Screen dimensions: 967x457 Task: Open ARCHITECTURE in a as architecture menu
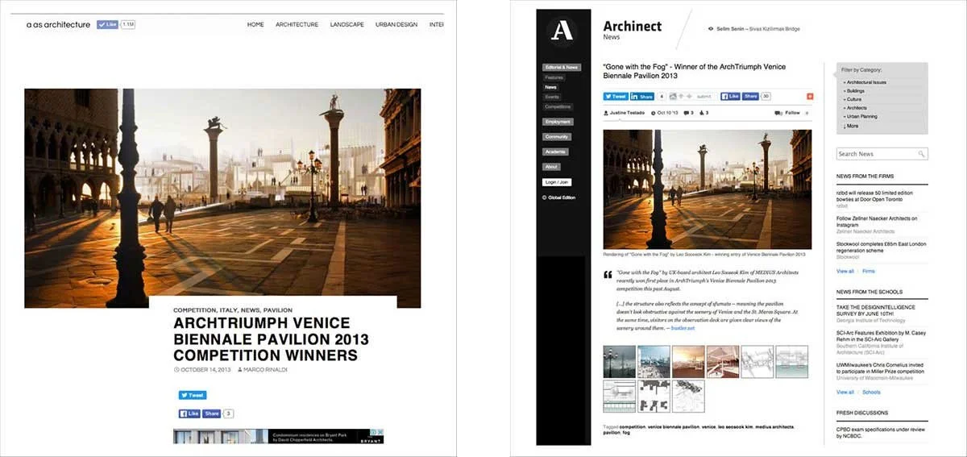click(297, 25)
